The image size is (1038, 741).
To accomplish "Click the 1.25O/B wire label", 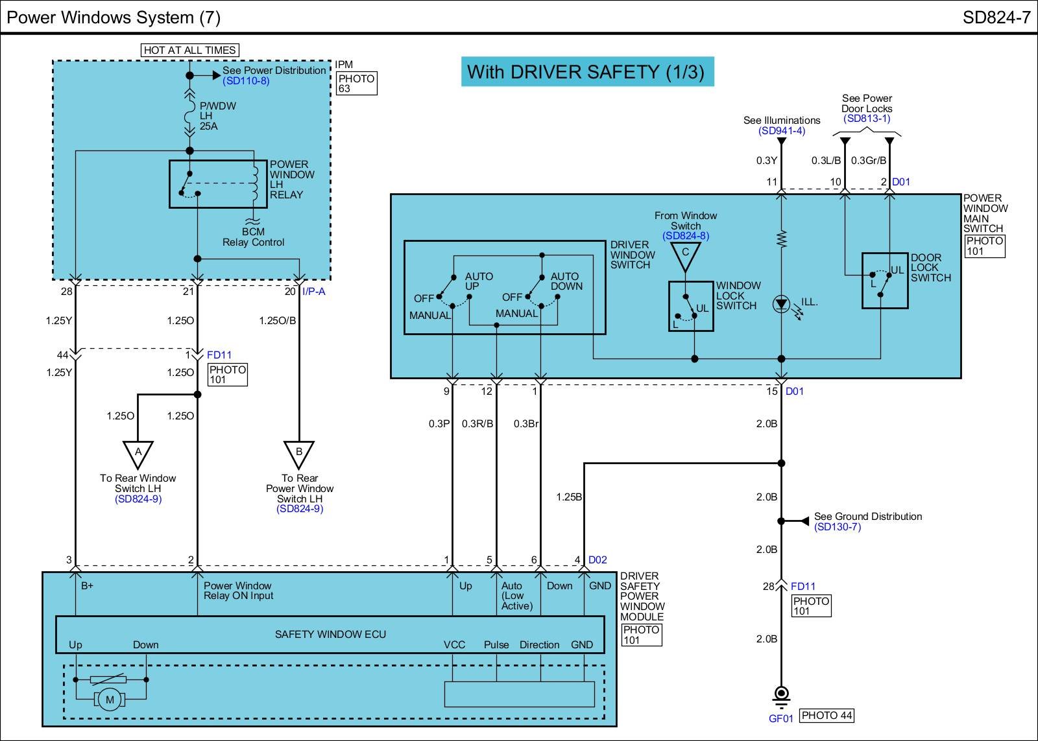I will [278, 321].
